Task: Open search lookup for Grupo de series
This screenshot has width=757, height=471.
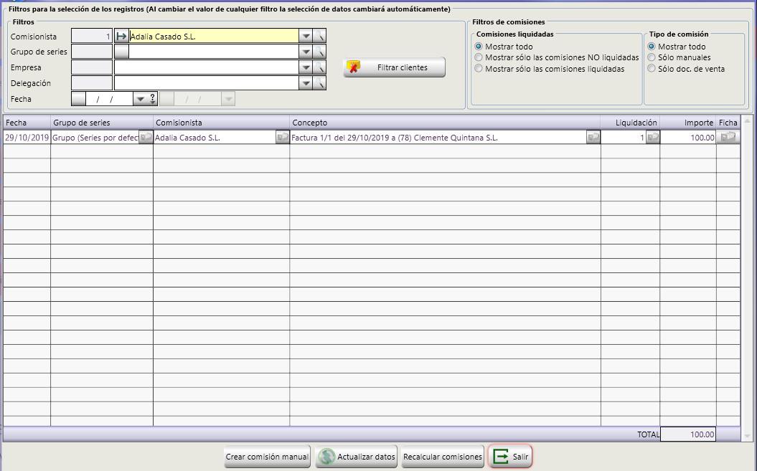Action: point(320,52)
